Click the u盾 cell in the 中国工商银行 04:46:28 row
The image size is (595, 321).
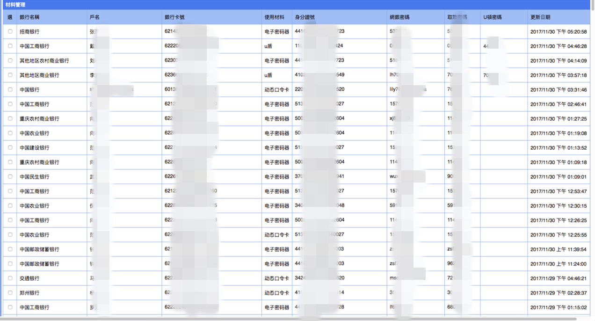pyautogui.click(x=268, y=46)
